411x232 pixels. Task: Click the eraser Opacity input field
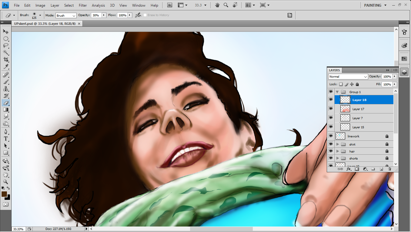[x=96, y=15]
